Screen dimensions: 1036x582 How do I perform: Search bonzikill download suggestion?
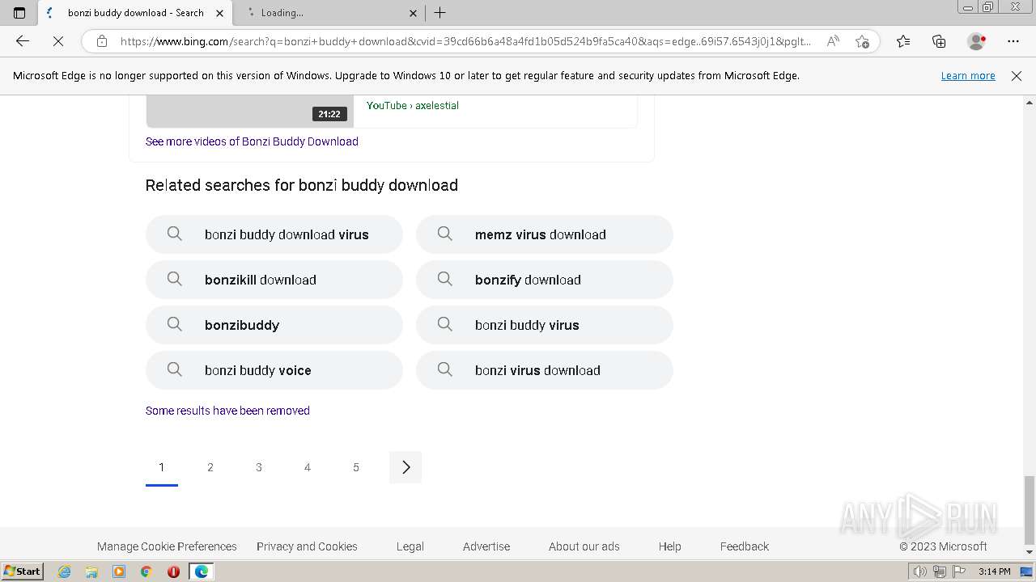[274, 280]
